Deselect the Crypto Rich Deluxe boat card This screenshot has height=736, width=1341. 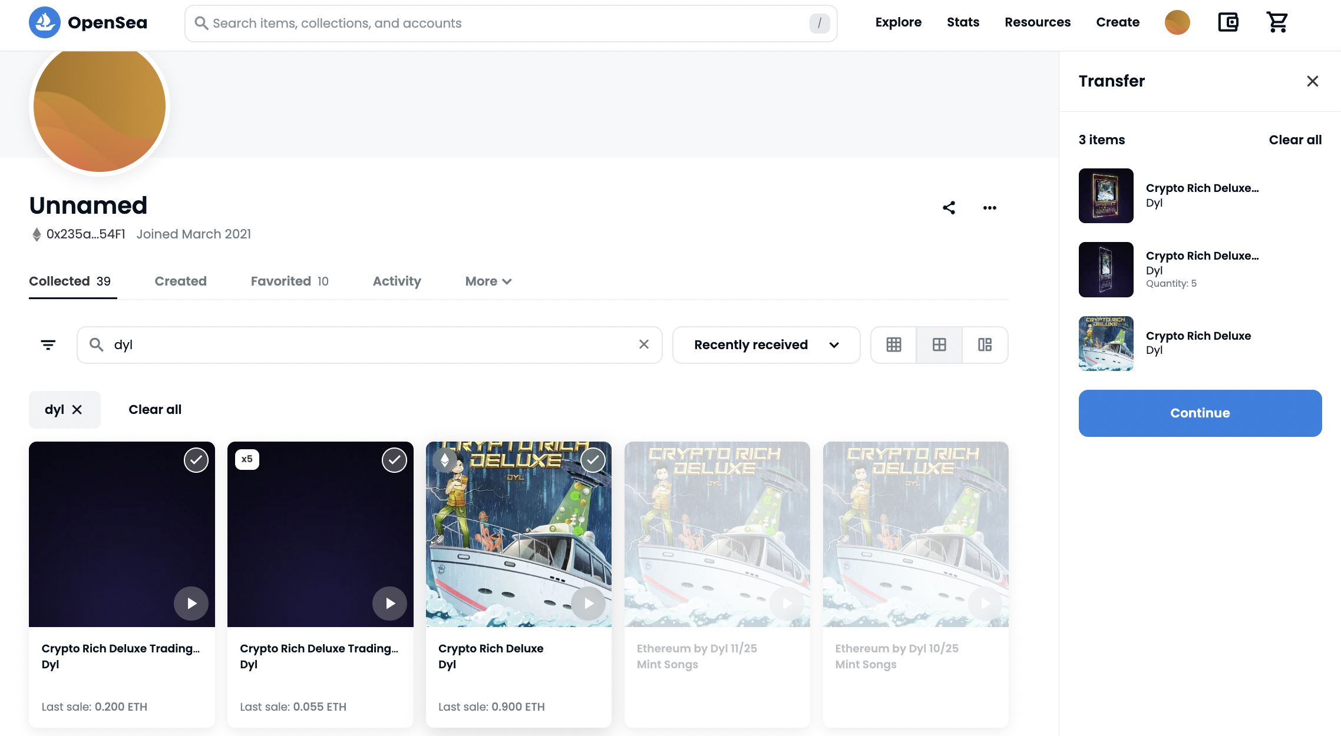tap(593, 460)
